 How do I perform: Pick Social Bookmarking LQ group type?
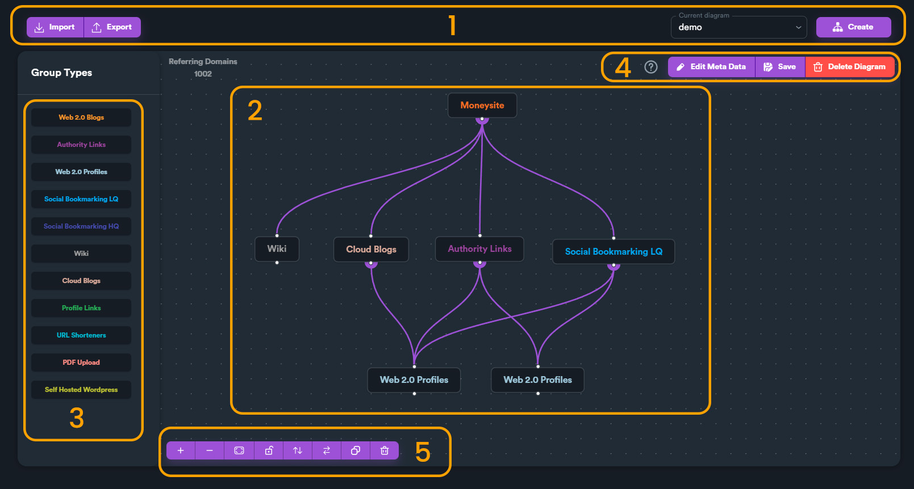tap(81, 199)
